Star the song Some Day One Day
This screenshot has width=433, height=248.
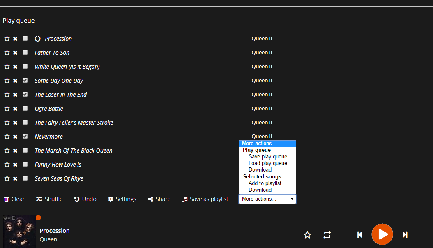pyautogui.click(x=7, y=81)
